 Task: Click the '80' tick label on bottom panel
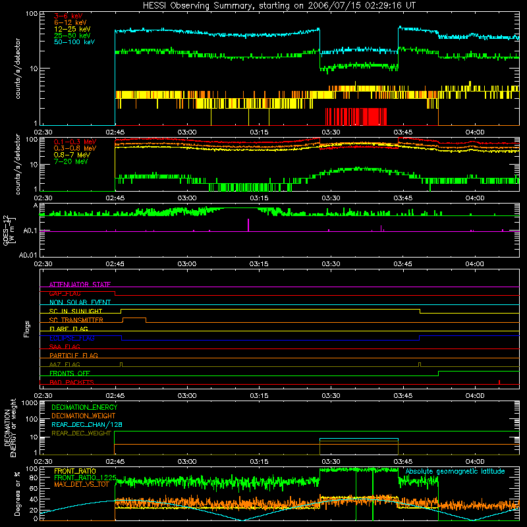point(34,477)
